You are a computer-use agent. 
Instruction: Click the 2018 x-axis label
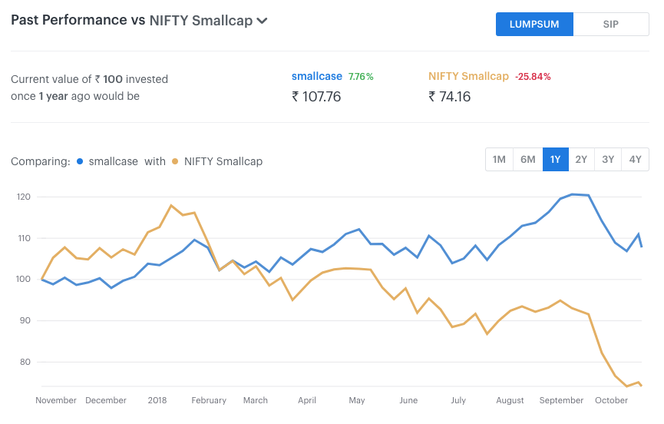[157, 400]
